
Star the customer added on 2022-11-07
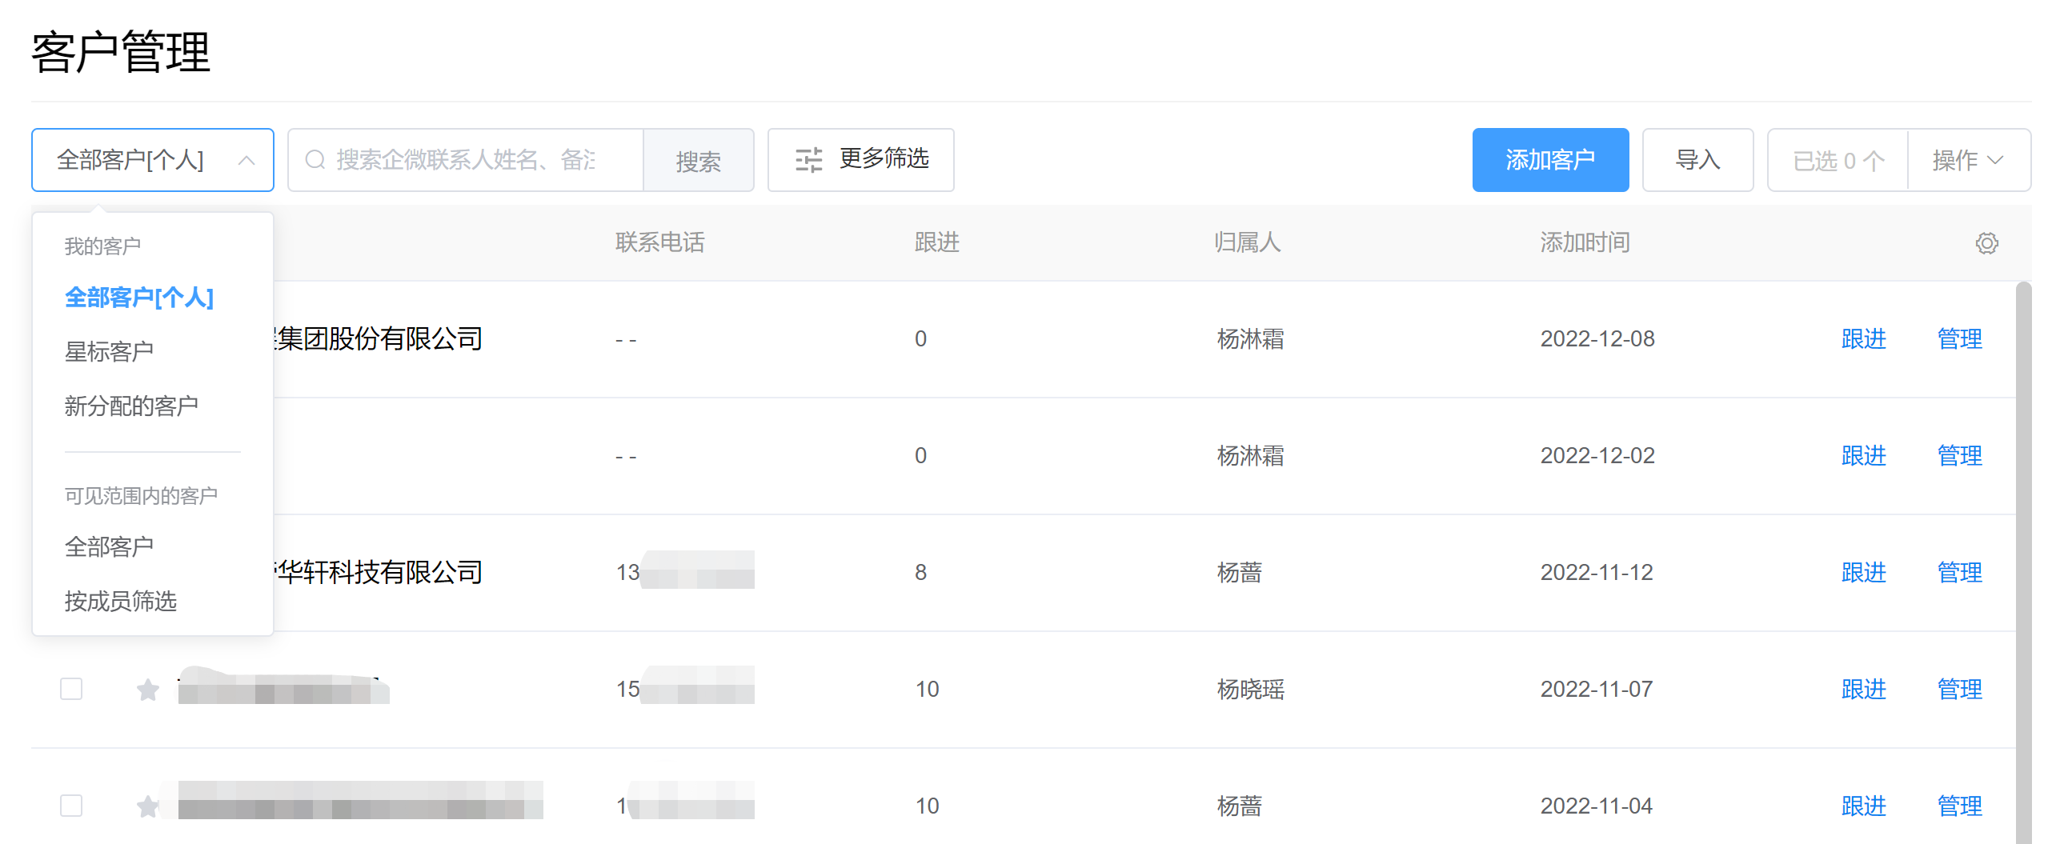[x=148, y=689]
